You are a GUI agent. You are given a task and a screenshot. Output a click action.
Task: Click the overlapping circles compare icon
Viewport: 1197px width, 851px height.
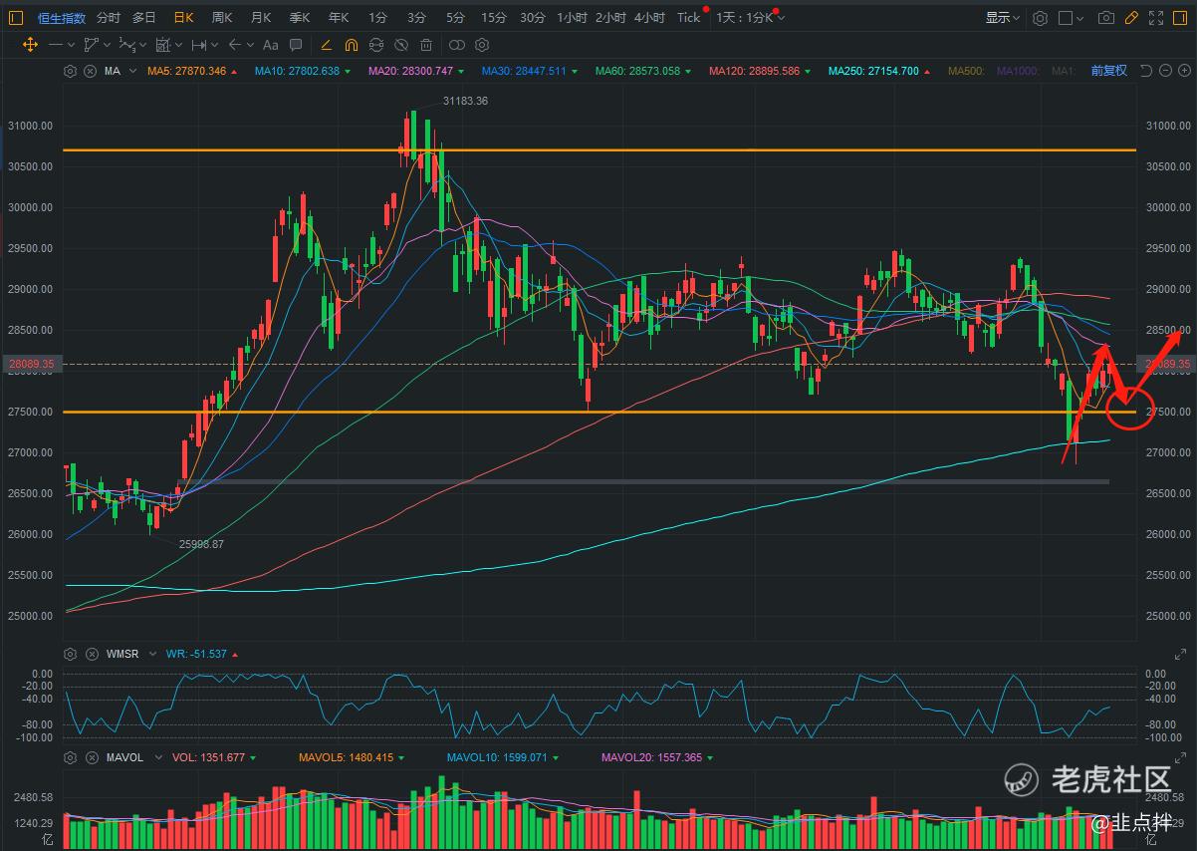click(457, 45)
